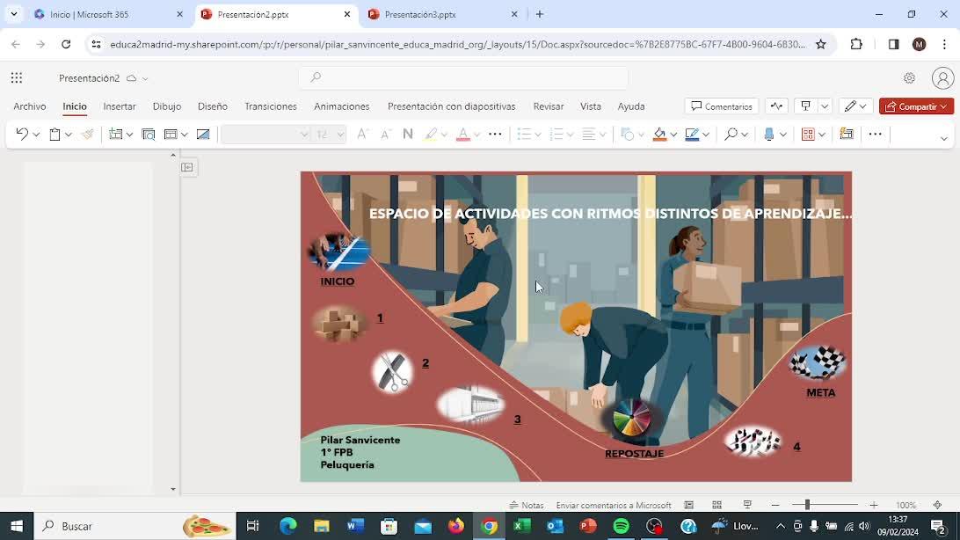Zoom in with plus button
Image resolution: width=960 pixels, height=540 pixels.
(x=874, y=505)
